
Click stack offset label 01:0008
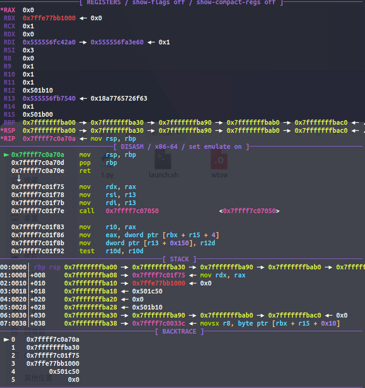coord(13,276)
